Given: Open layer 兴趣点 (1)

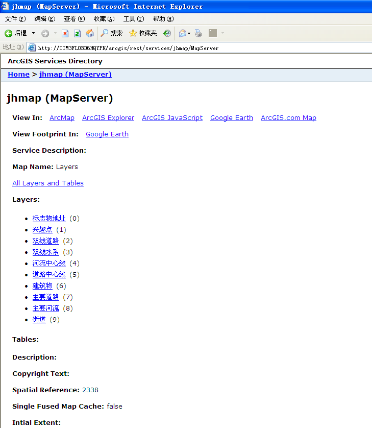Looking at the screenshot, I should [x=42, y=229].
